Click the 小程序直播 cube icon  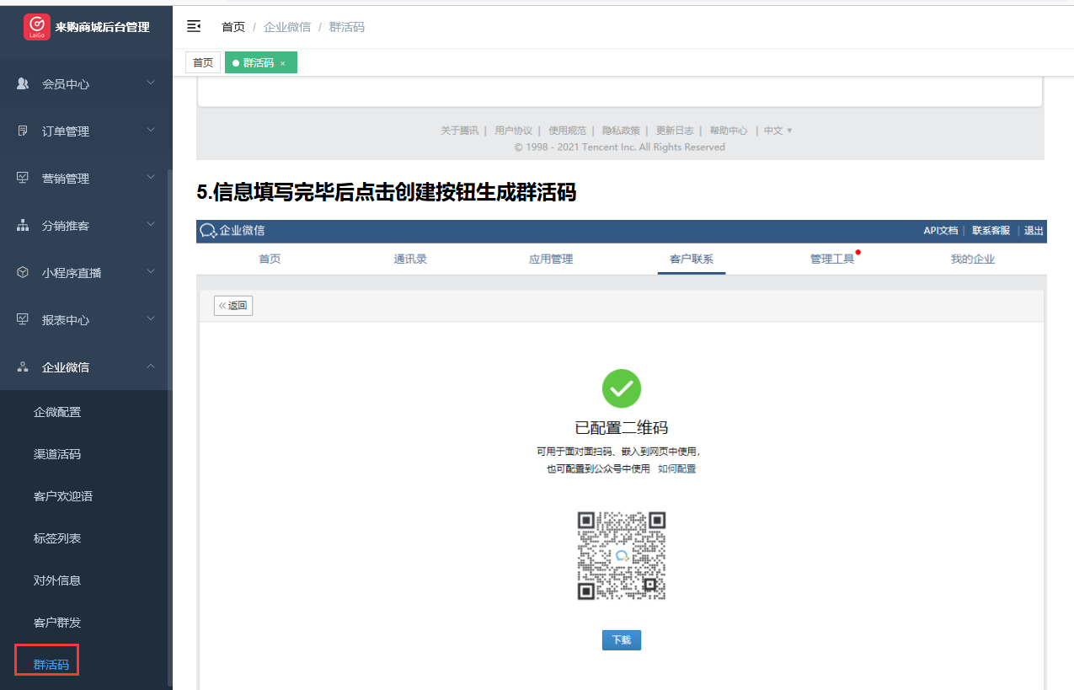[x=23, y=273]
